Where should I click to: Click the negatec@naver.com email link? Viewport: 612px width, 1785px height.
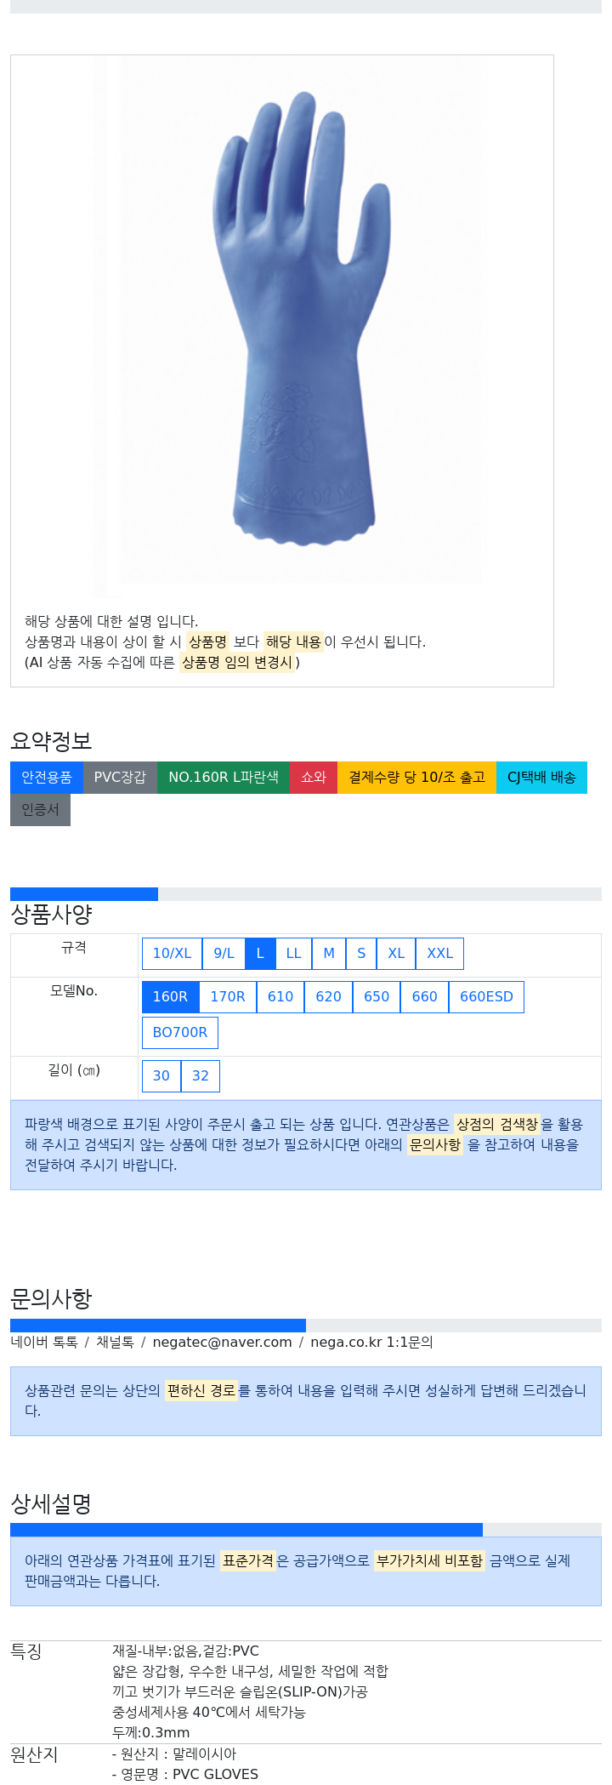222,1342
